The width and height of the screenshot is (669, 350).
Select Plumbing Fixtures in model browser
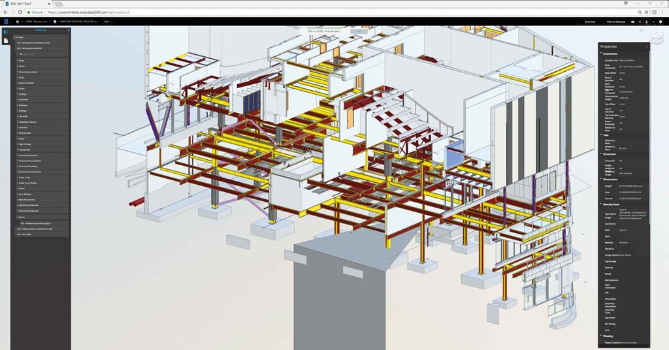coord(42,122)
